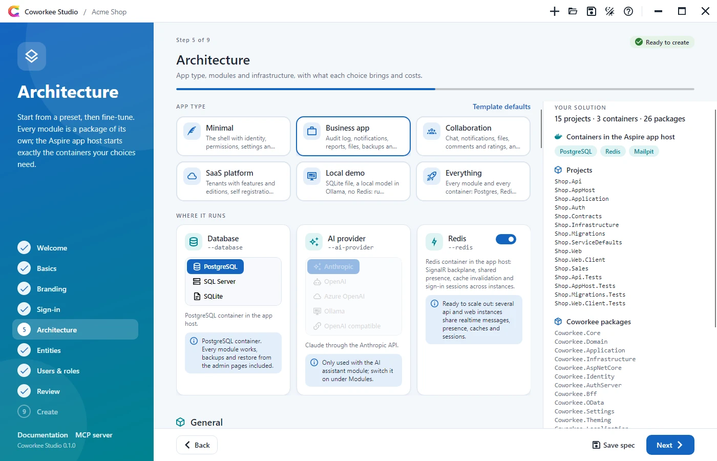Select the PostgreSQL database option
The height and width of the screenshot is (461, 717).
215,267
